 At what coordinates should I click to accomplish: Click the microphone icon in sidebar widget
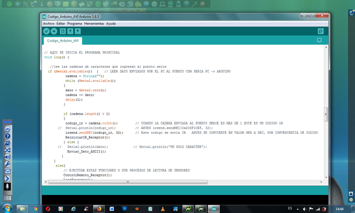(x=7, y=187)
